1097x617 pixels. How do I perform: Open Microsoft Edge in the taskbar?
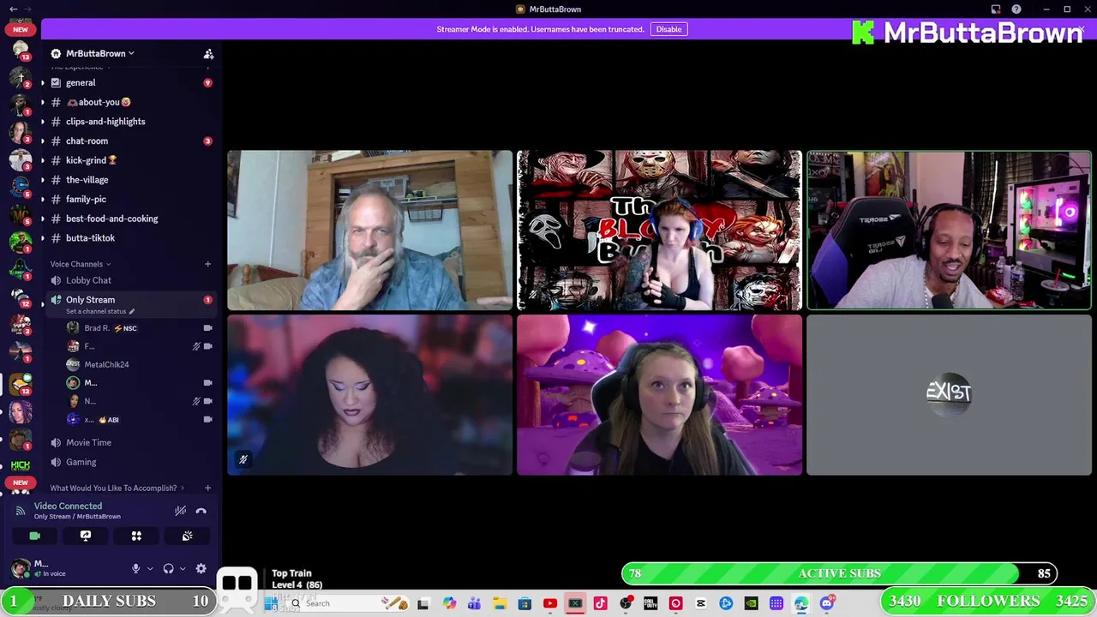[x=801, y=603]
